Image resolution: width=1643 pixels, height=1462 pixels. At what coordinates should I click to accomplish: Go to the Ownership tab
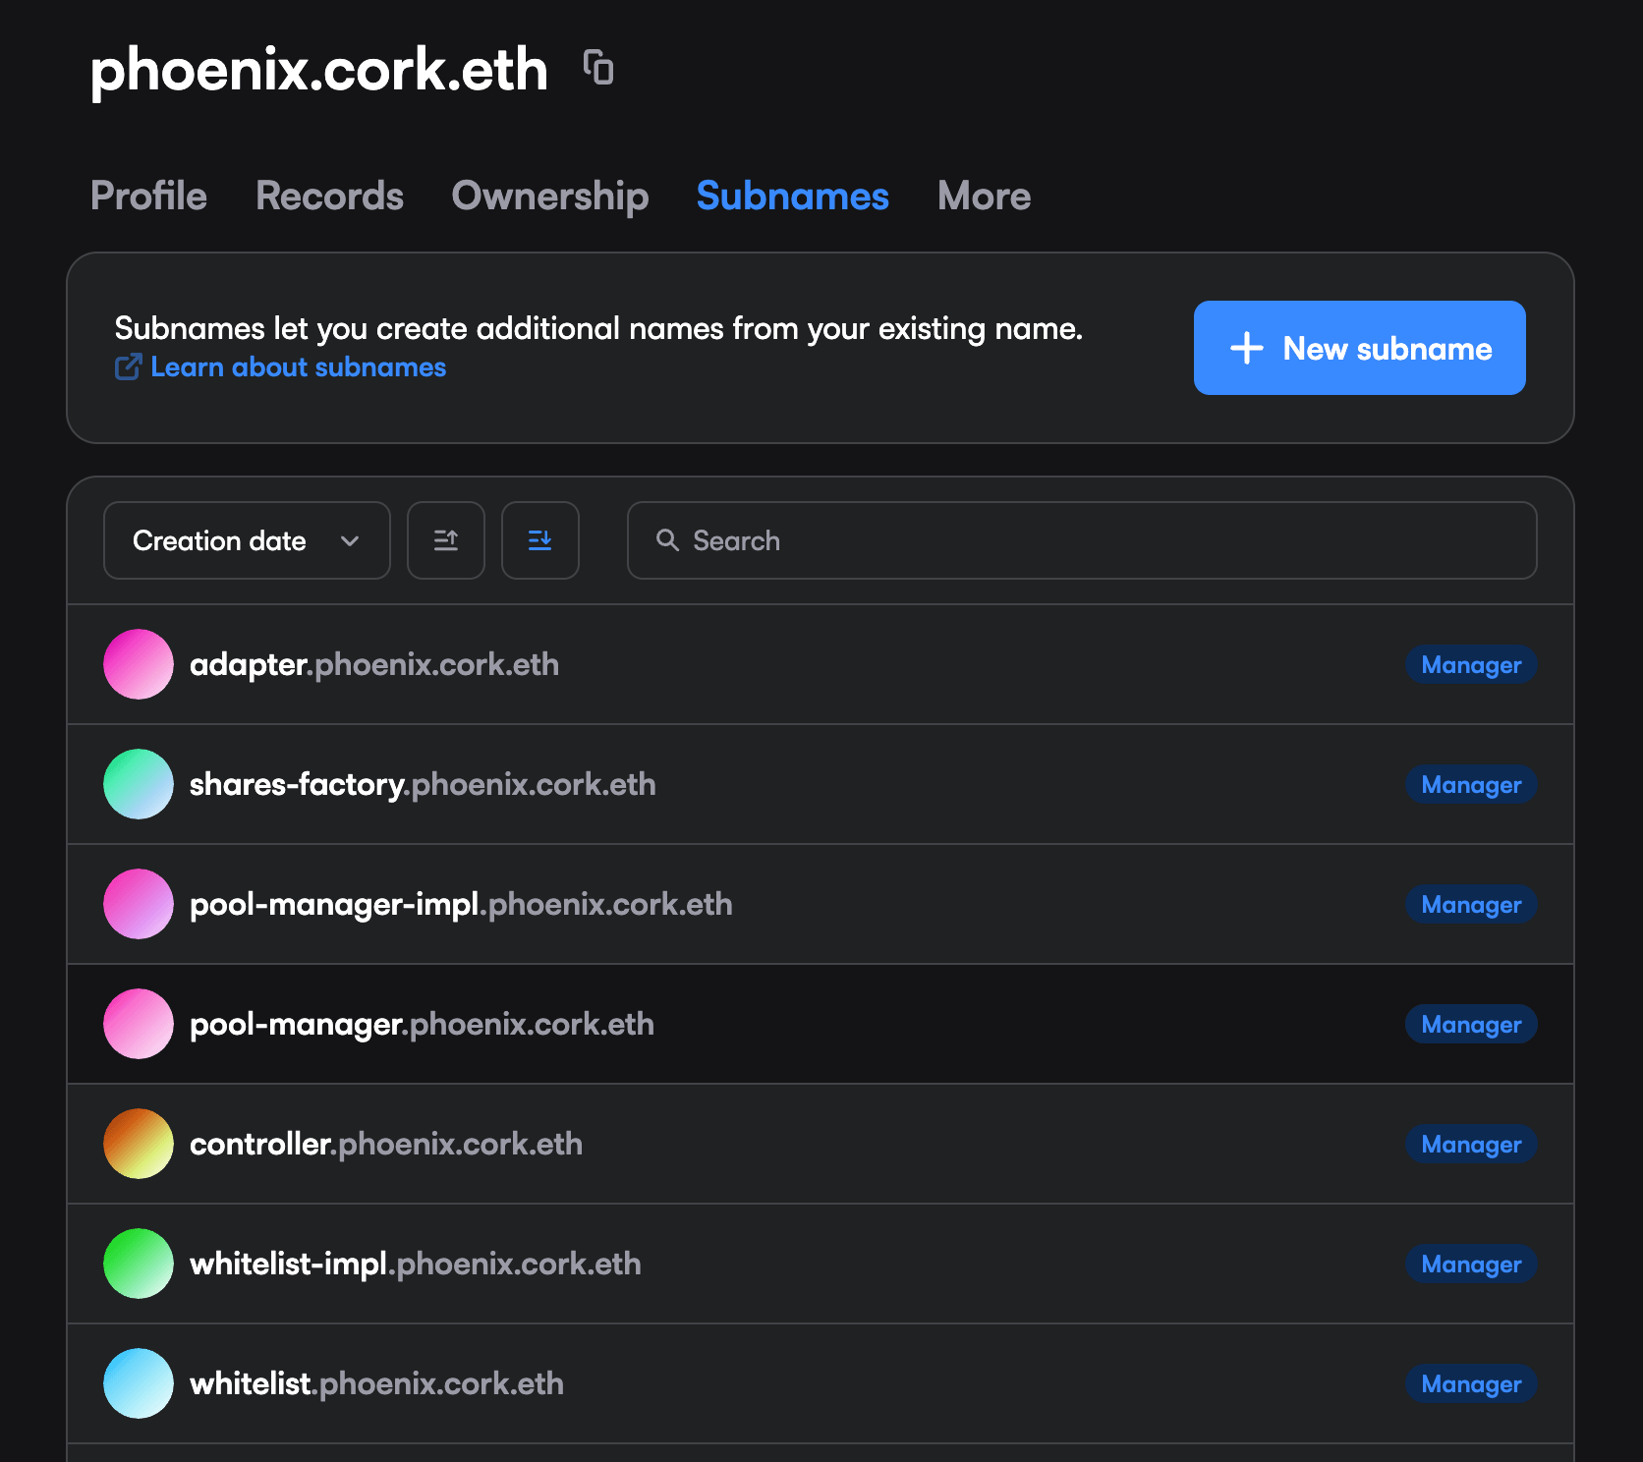pyautogui.click(x=549, y=196)
